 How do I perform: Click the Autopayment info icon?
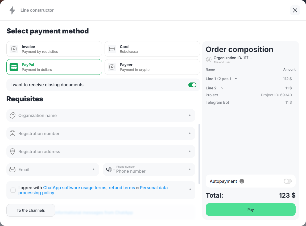(x=242, y=181)
